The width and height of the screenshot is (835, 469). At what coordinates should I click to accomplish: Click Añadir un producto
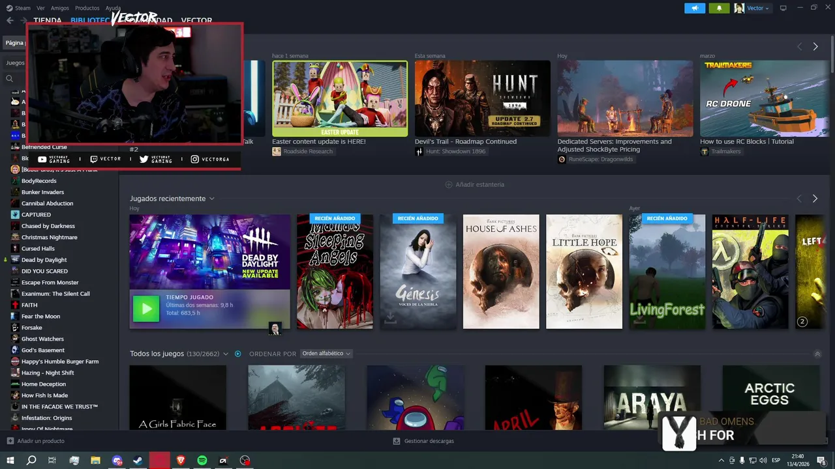40,441
